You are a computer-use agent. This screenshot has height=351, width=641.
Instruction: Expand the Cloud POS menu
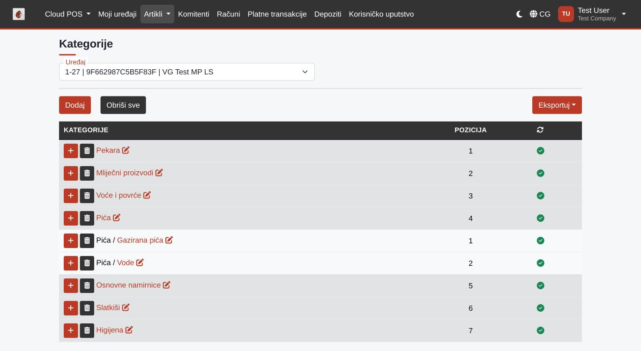tap(67, 14)
